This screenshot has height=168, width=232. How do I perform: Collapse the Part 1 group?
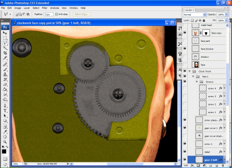point(193,77)
